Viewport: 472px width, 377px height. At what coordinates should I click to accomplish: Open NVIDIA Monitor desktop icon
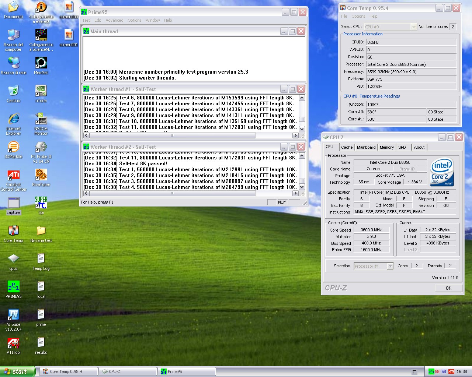[41, 124]
